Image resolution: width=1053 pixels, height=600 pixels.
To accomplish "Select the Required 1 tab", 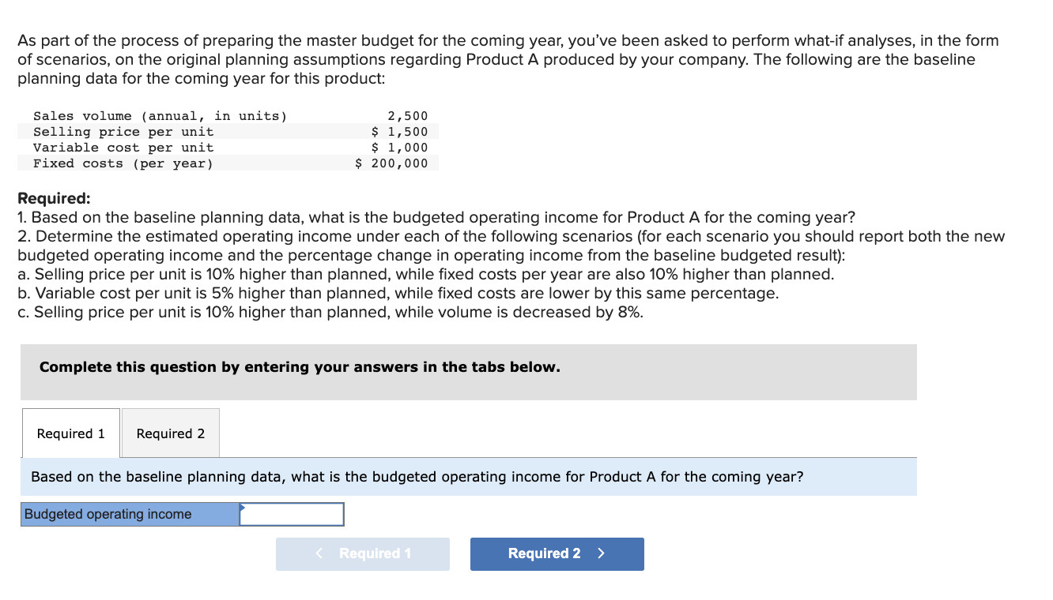I will 70,433.
